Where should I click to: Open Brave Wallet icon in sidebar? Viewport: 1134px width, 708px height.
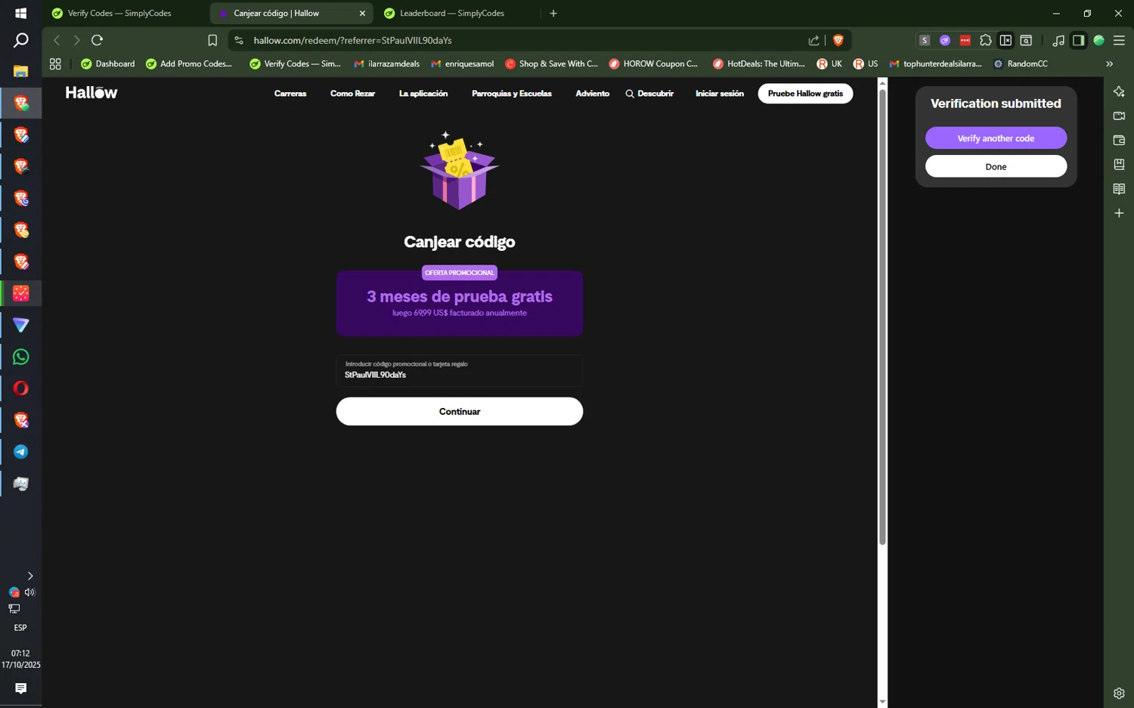[1119, 140]
